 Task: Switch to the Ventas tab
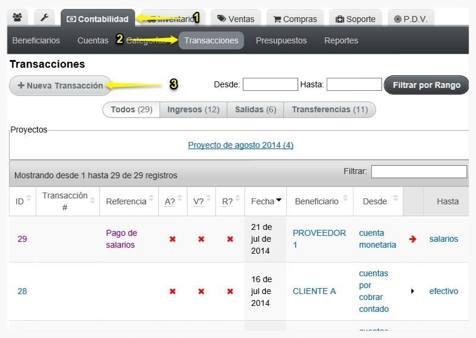[x=236, y=19]
